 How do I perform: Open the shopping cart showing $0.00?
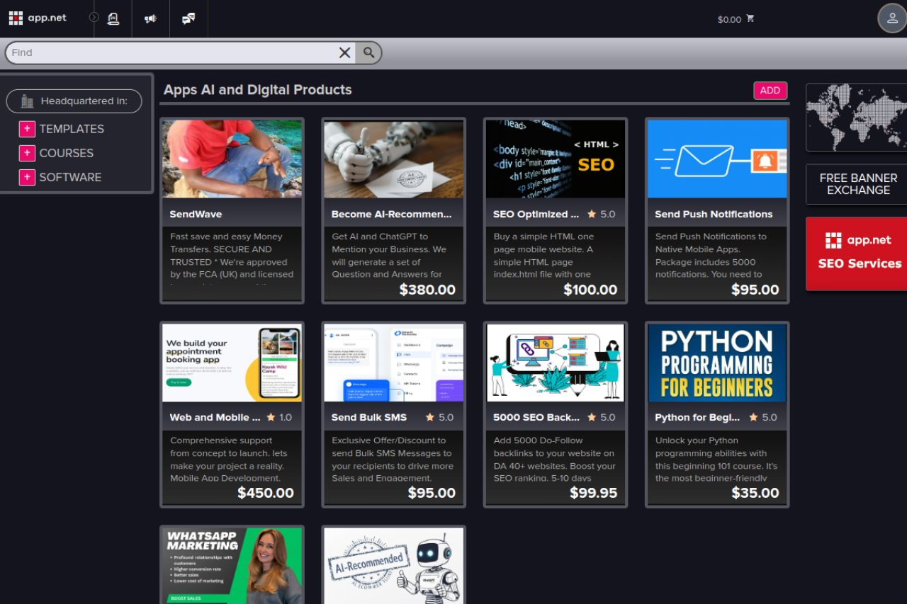(x=736, y=19)
